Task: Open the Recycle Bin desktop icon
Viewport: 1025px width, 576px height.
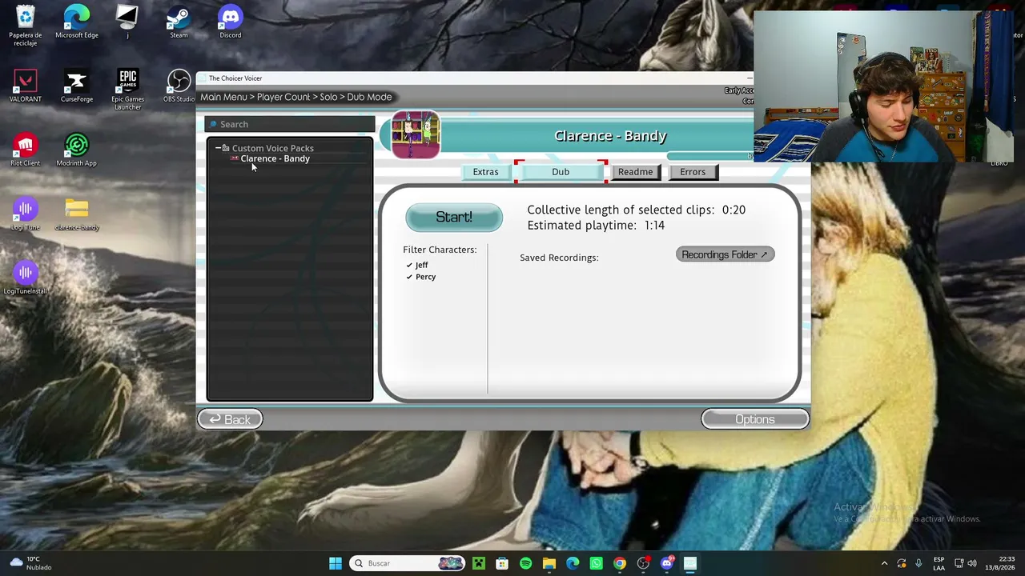Action: pos(25,24)
